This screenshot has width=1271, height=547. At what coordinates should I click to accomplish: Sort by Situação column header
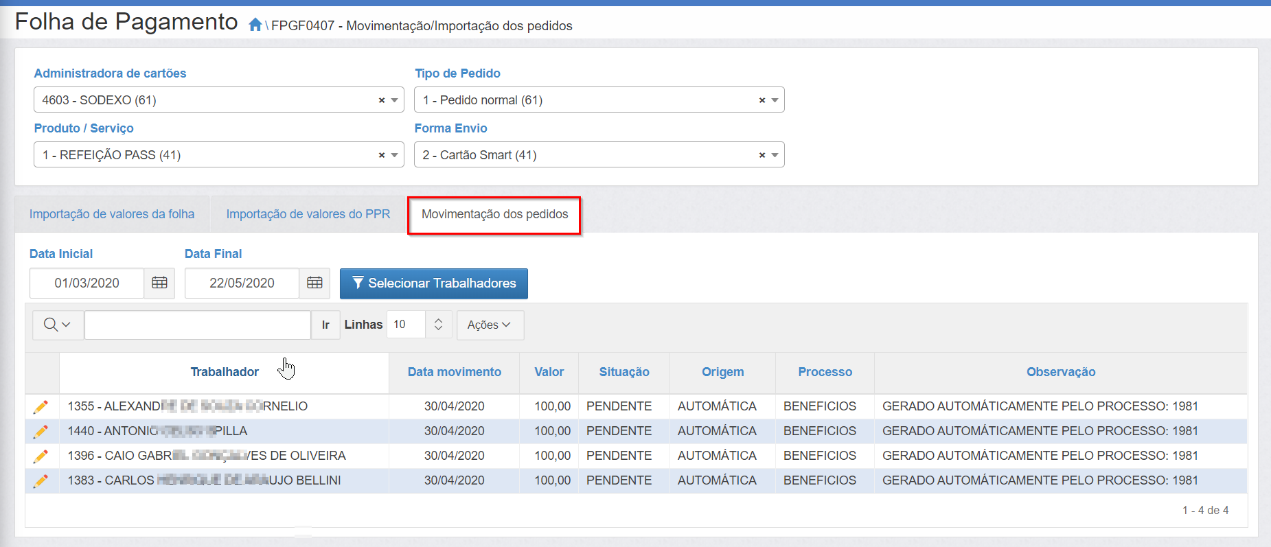[624, 372]
